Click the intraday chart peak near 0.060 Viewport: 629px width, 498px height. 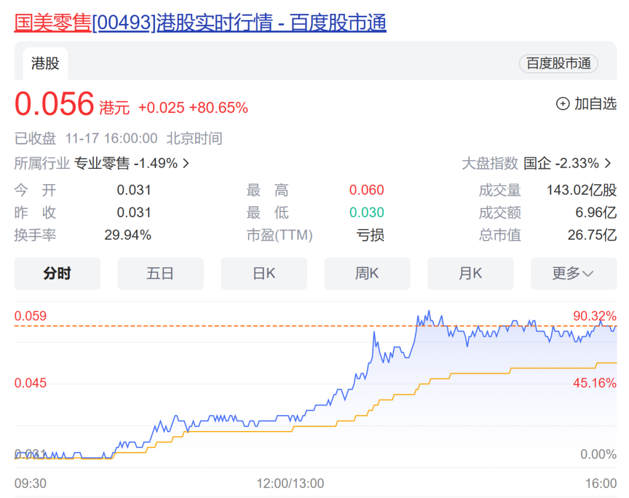(429, 311)
